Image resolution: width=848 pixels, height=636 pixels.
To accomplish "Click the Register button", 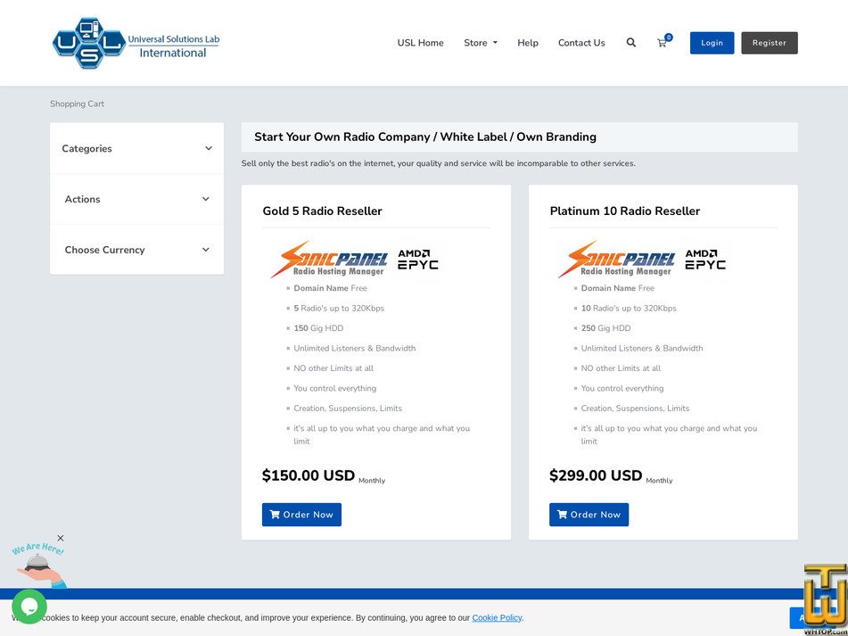I will click(x=769, y=43).
